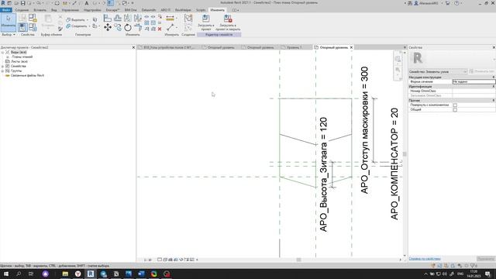Open Yandex browser from taskbar

click(x=77, y=274)
